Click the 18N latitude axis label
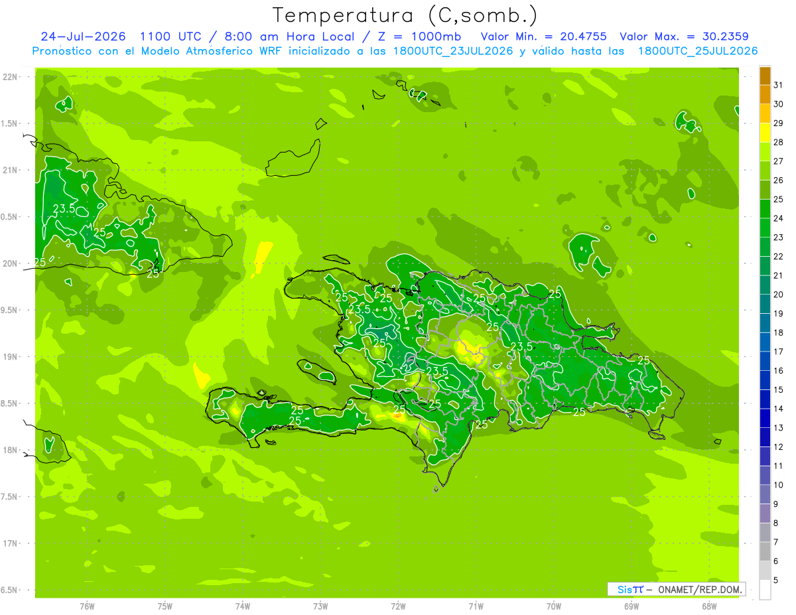This screenshot has width=796, height=615. pyautogui.click(x=10, y=450)
